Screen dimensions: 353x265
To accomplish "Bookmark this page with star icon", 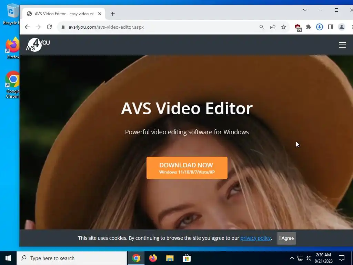I will [284, 27].
